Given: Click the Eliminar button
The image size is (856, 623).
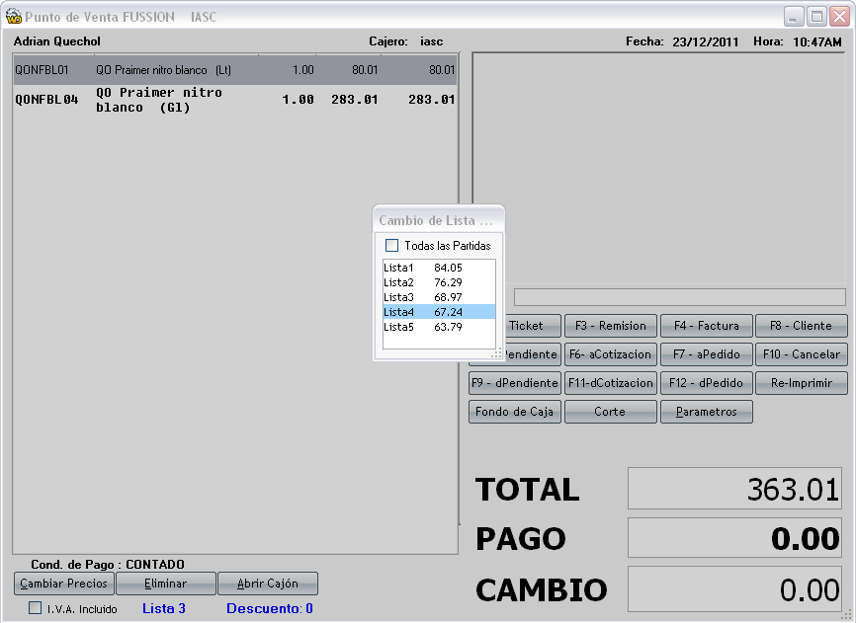Looking at the screenshot, I should click(166, 584).
